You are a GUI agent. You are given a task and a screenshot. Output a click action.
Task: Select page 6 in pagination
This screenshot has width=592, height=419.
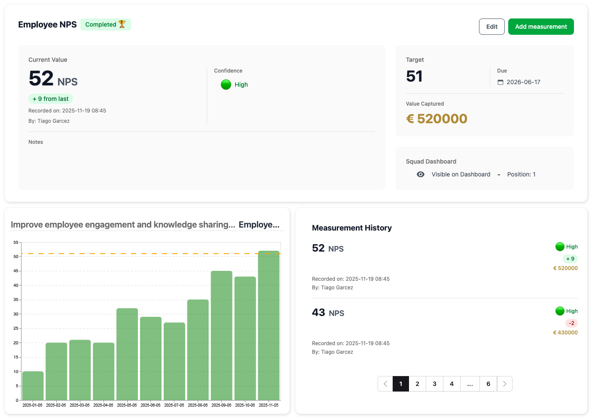click(488, 384)
